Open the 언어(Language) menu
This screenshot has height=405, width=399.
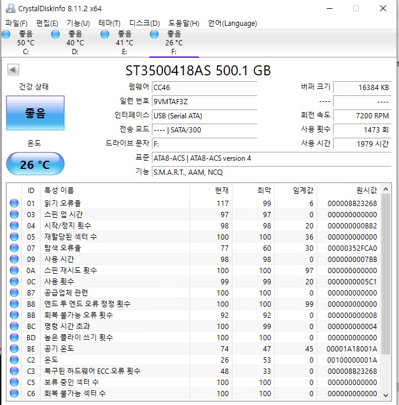click(232, 24)
